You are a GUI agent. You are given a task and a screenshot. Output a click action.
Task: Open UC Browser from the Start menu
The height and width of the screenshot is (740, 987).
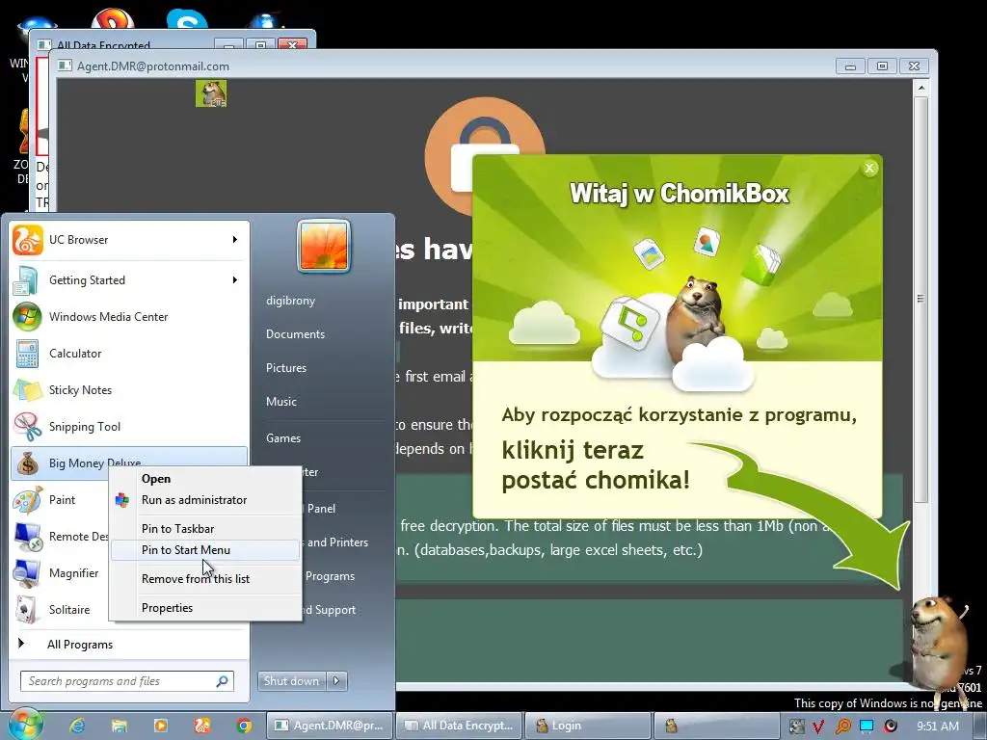[x=129, y=240]
